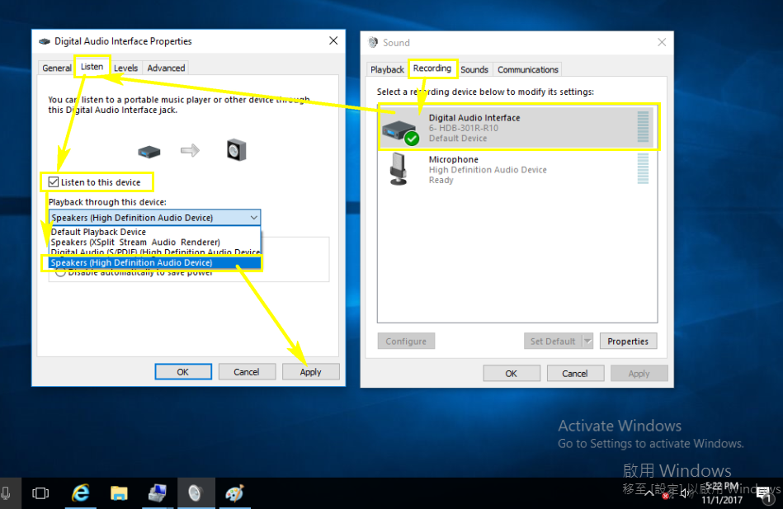Screen dimensions: 783x509
Task: Click the audio interface icon in Listen illustration
Action: click(x=149, y=151)
